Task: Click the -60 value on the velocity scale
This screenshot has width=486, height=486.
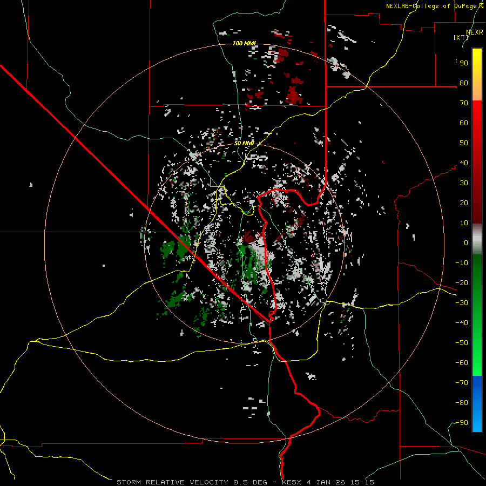Action: coord(462,363)
